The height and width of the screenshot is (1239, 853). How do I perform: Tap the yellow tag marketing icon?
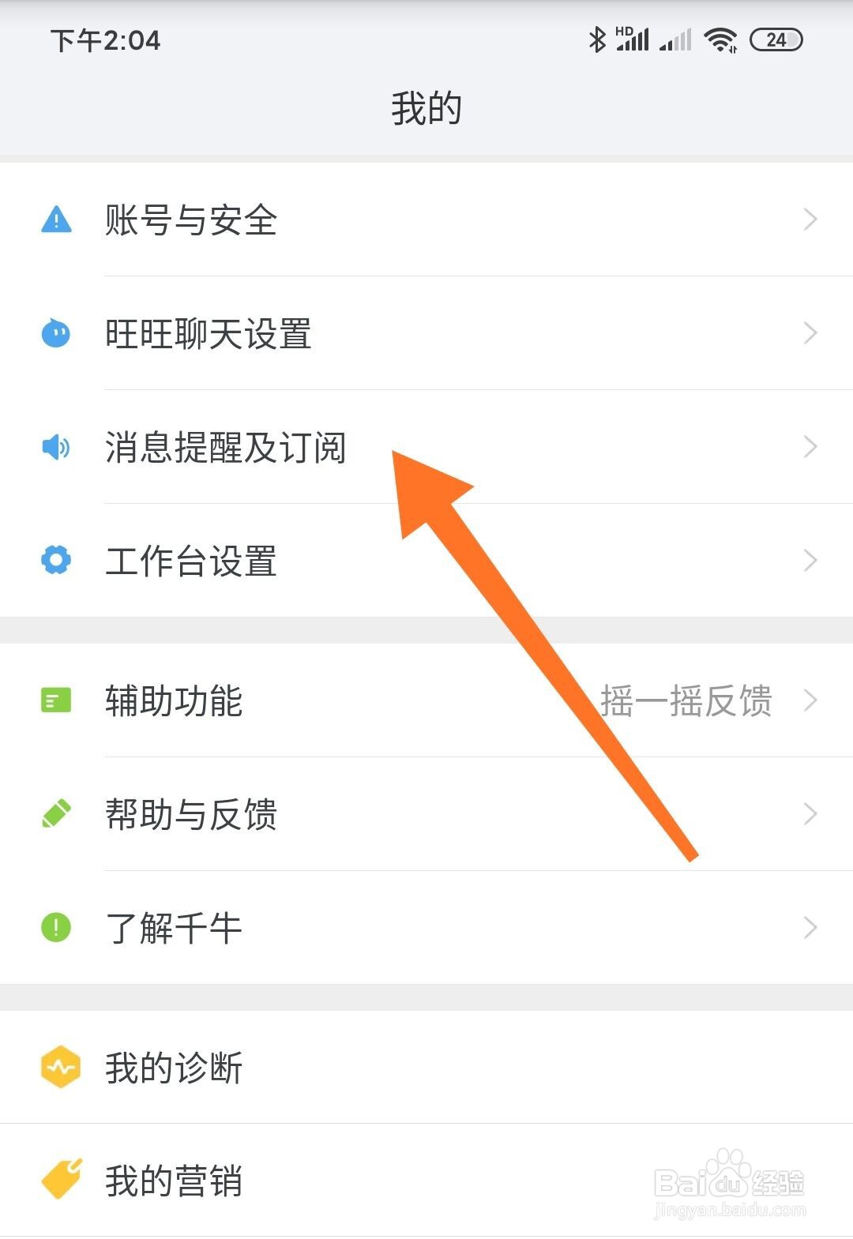(62, 1180)
